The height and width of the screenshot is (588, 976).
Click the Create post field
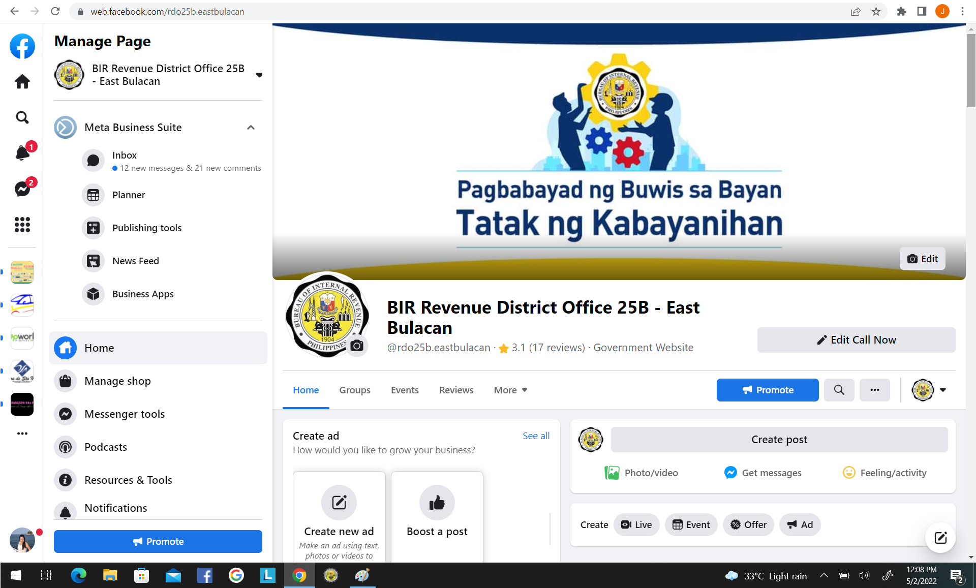click(779, 439)
